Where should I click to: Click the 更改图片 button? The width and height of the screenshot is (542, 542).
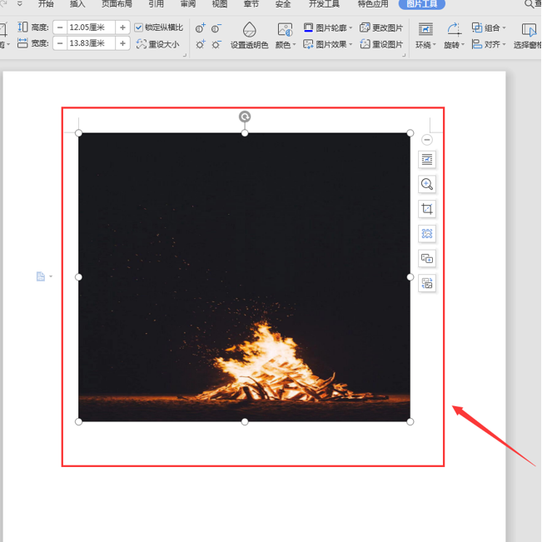pos(381,27)
